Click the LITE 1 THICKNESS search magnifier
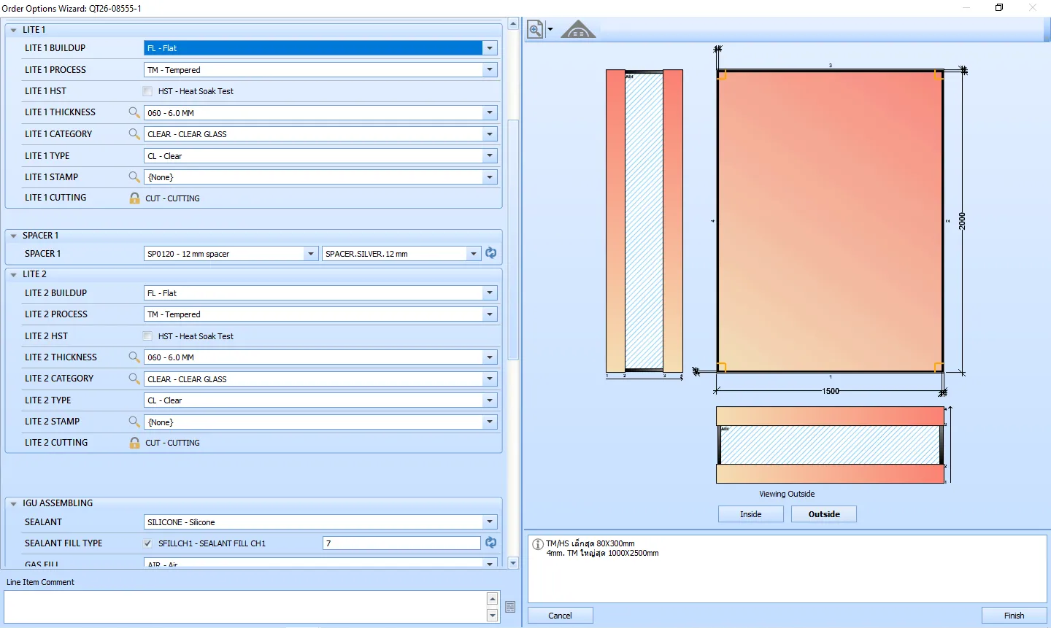Screen dimensions: 1051x628 pos(134,112)
